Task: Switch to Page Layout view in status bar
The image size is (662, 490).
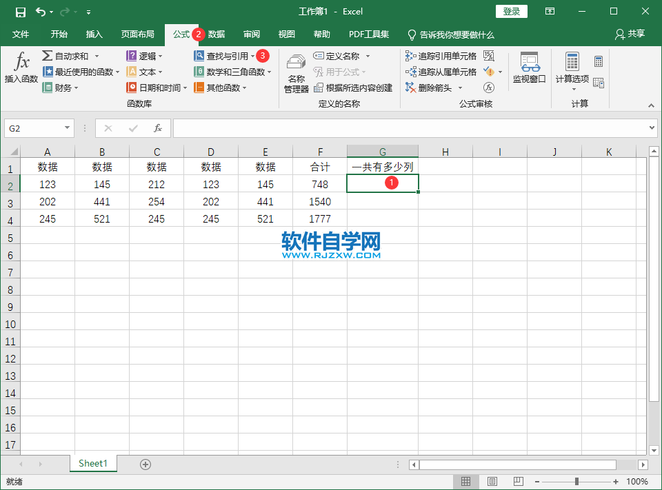Action: [492, 482]
